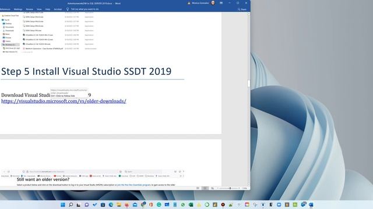This screenshot has height=209, width=373.
Task: Open the Acrobat ribbon tab
Action: (58, 9)
